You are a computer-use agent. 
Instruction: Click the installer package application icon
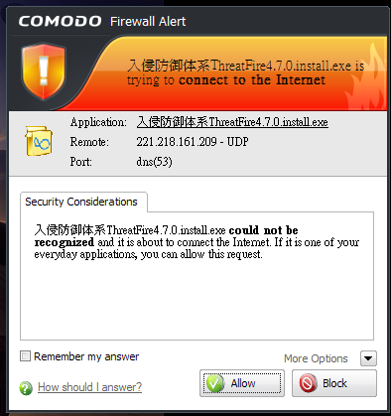(x=39, y=141)
